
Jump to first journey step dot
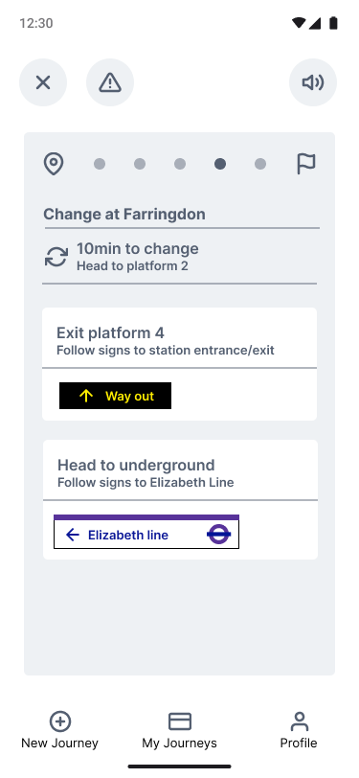point(100,164)
